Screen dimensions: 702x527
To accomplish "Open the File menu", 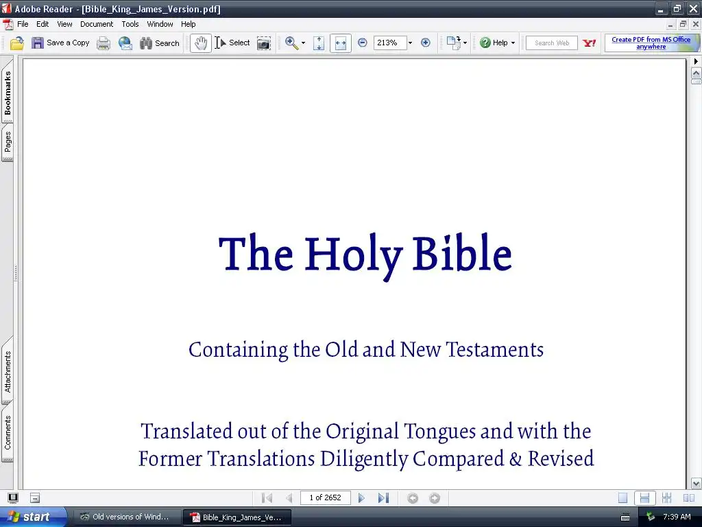I will click(x=23, y=24).
